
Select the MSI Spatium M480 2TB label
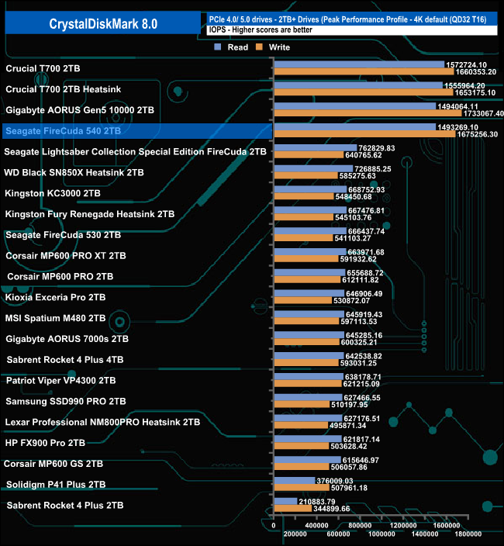click(55, 318)
